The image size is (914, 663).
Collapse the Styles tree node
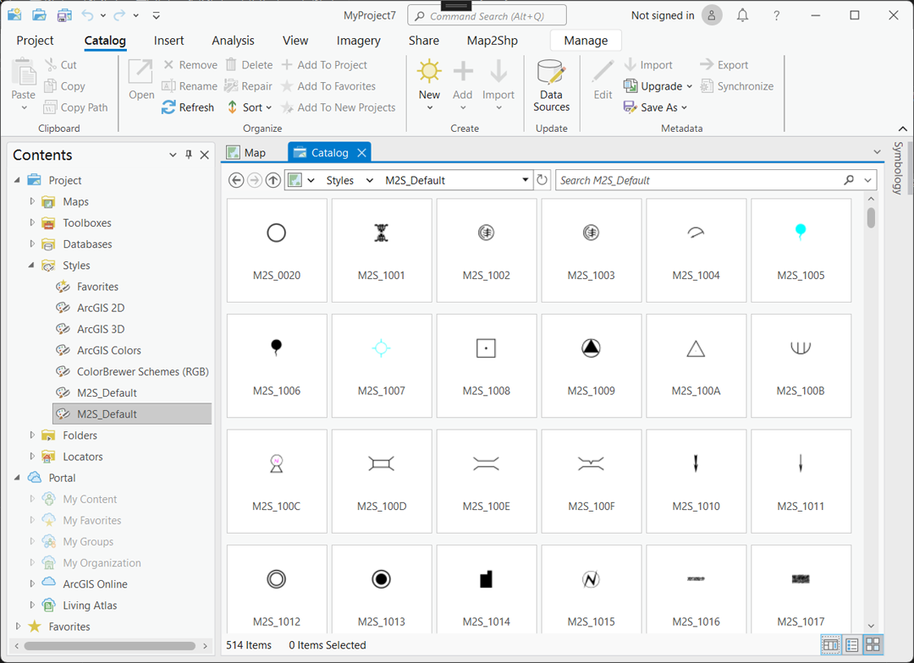[x=32, y=266]
